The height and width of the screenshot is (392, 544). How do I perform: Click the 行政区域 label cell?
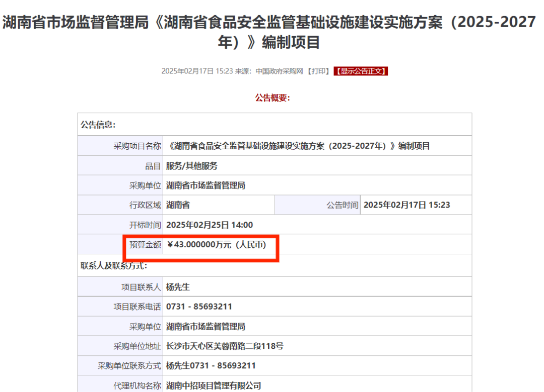[x=120, y=205]
